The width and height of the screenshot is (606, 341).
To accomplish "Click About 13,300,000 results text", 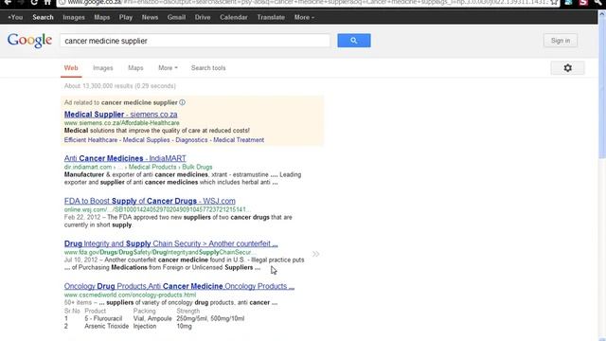I will (x=120, y=86).
